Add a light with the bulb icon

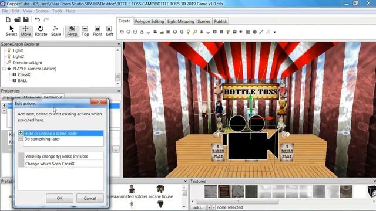click(188, 32)
